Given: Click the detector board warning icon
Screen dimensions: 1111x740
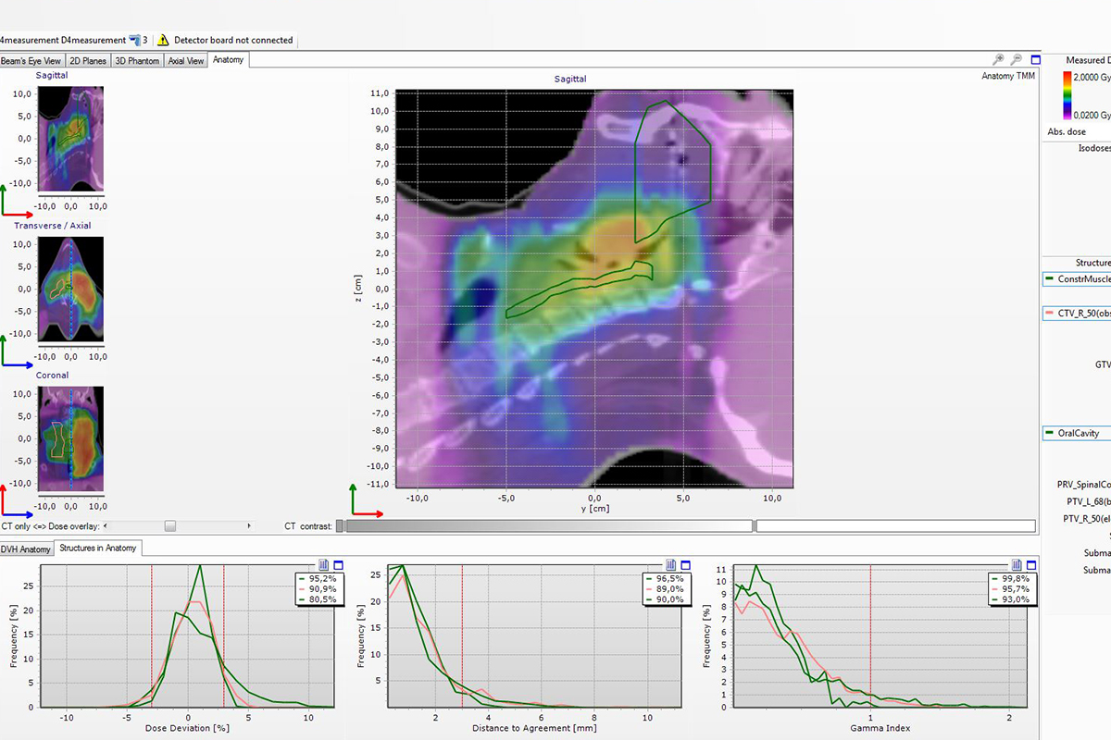Looking at the screenshot, I should point(163,40).
